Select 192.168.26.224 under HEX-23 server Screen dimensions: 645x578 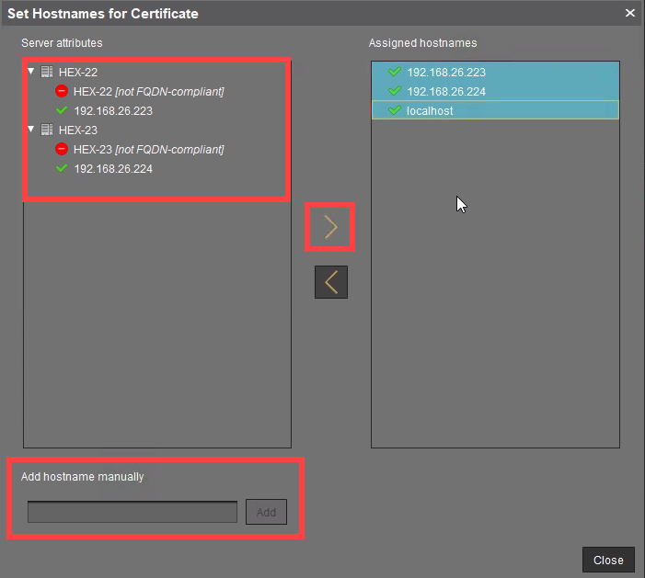[113, 169]
